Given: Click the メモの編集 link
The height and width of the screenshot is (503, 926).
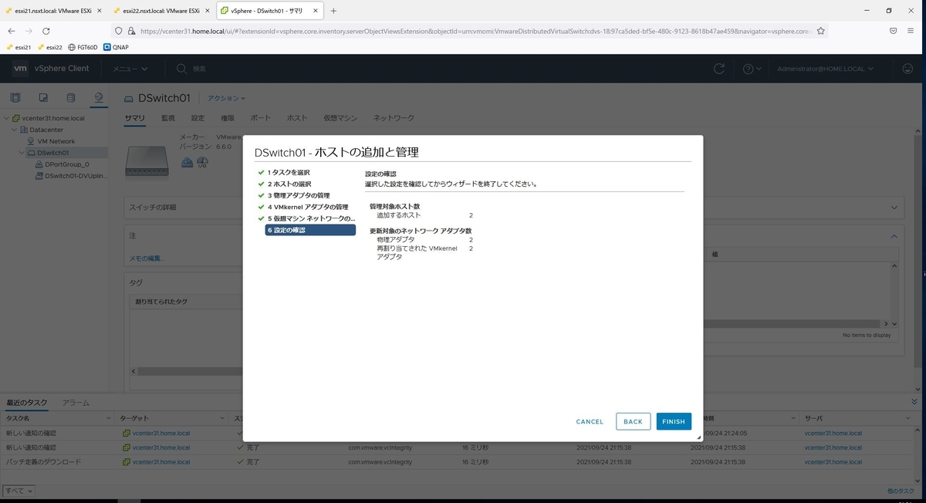Looking at the screenshot, I should (x=147, y=258).
